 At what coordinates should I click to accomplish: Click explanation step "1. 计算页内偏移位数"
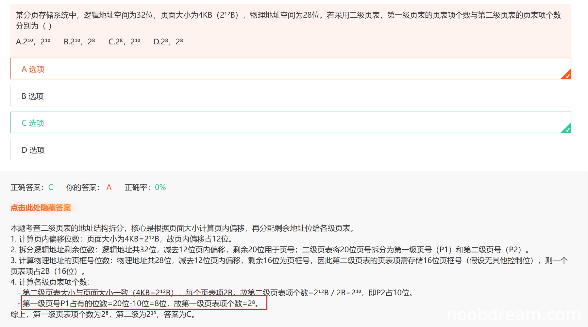click(122, 239)
